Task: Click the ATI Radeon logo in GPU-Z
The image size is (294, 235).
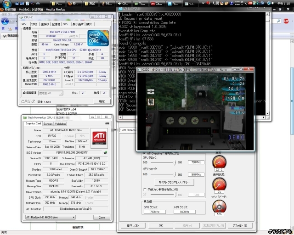Action: point(99,138)
